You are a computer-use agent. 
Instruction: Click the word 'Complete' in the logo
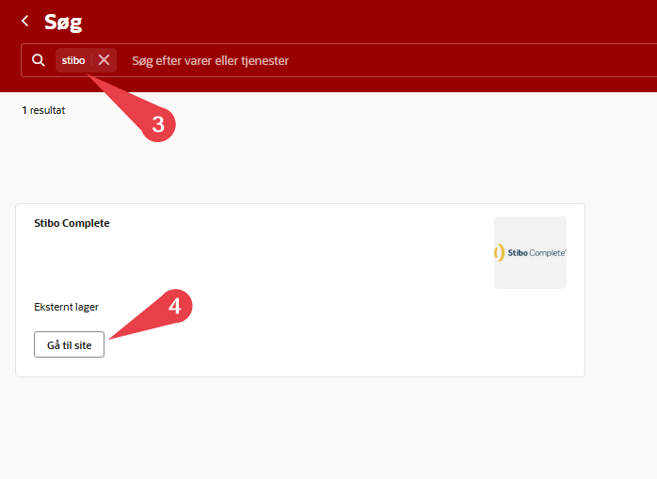550,252
